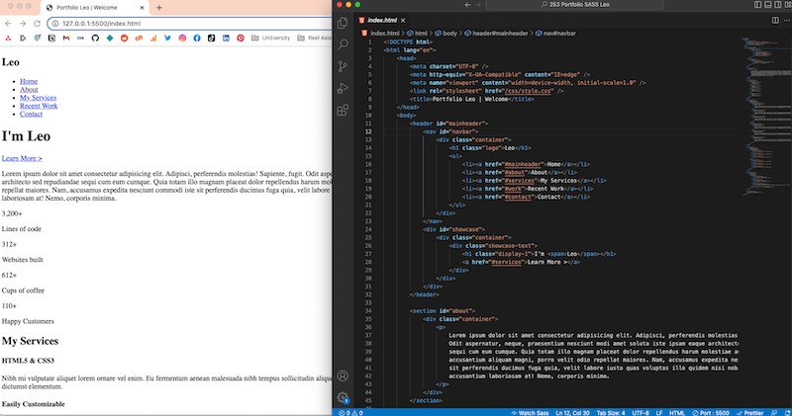Open the Source Control view

[343, 66]
